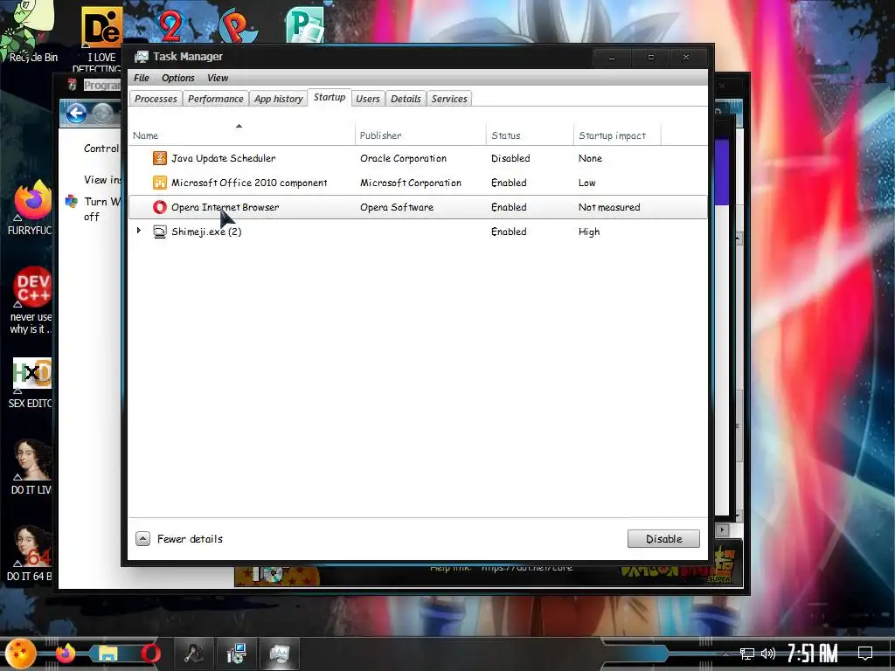Click the Disabled status cell
Image resolution: width=895 pixels, height=671 pixels.
click(510, 158)
